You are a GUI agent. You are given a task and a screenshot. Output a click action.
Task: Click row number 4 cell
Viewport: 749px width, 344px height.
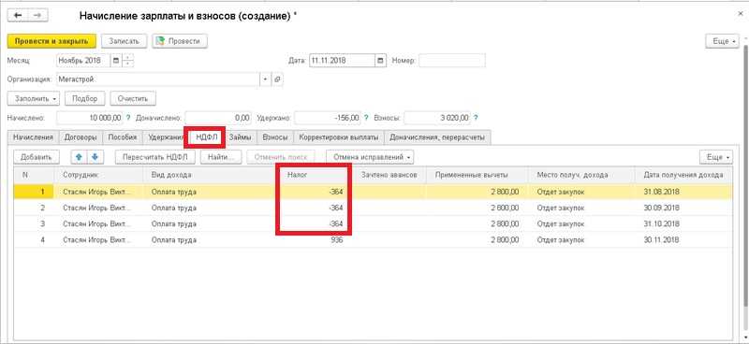pos(34,240)
